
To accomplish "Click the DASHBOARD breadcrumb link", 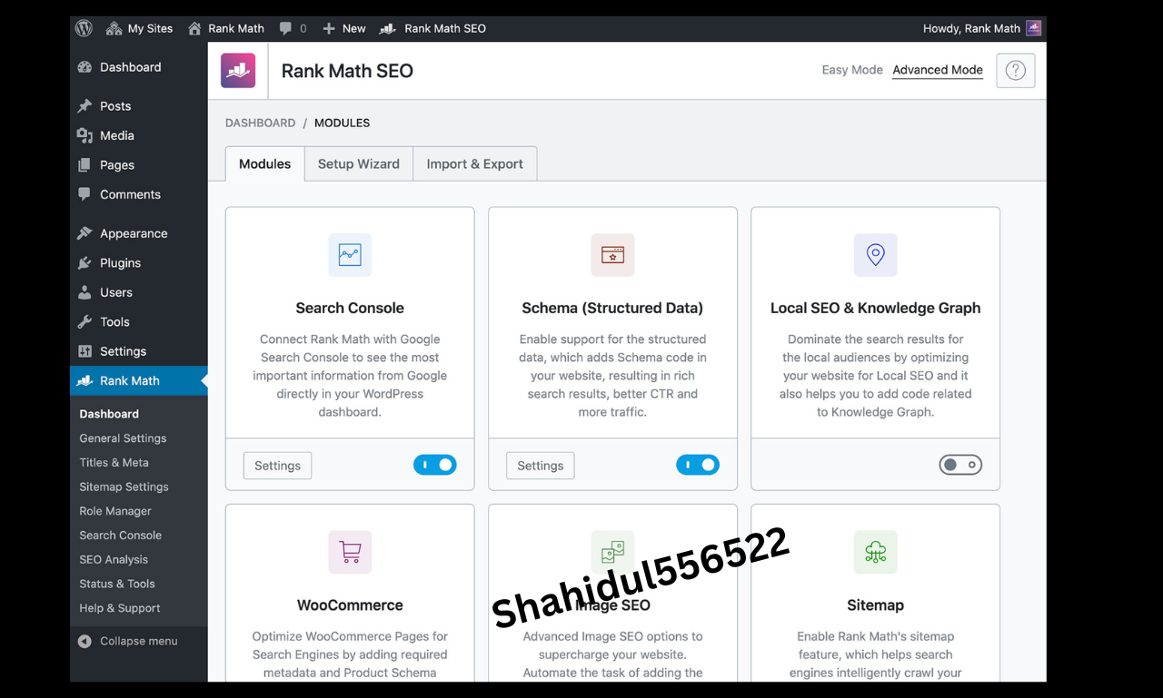I will 261,123.
